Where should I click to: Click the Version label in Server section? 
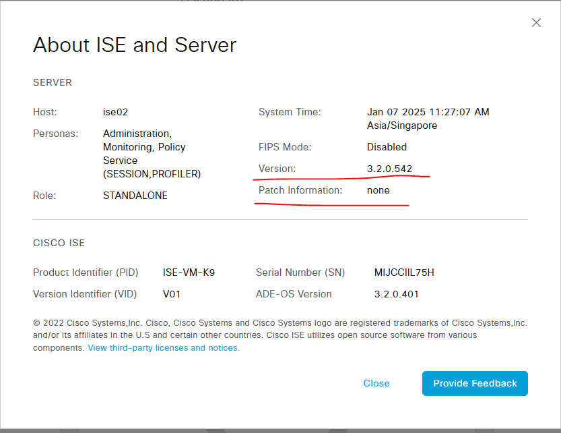277,169
